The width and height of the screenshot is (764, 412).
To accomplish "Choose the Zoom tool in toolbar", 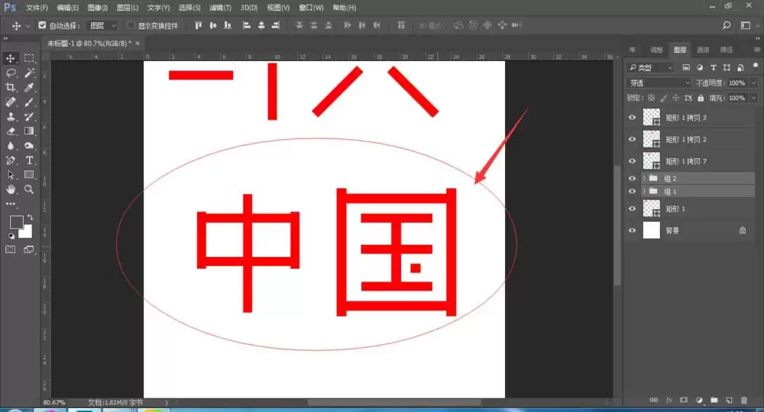I will [29, 189].
